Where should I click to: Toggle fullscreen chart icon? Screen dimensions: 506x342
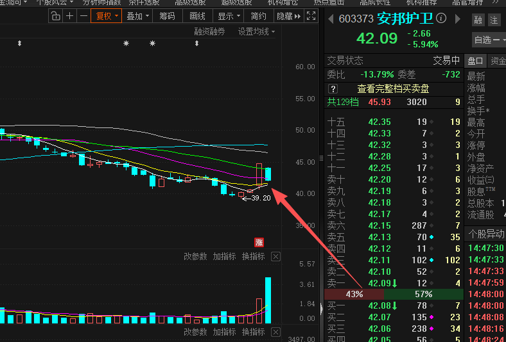click(311, 16)
